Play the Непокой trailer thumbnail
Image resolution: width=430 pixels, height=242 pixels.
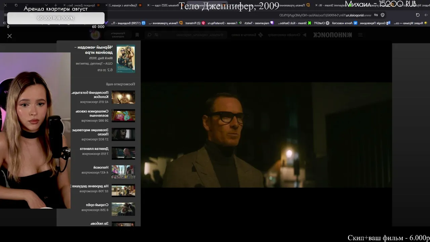(123, 172)
